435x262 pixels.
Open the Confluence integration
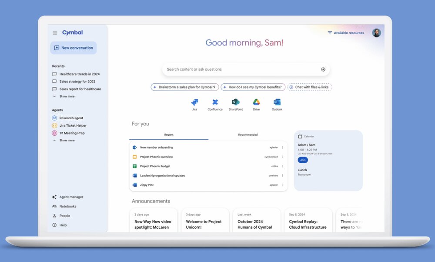pos(215,103)
